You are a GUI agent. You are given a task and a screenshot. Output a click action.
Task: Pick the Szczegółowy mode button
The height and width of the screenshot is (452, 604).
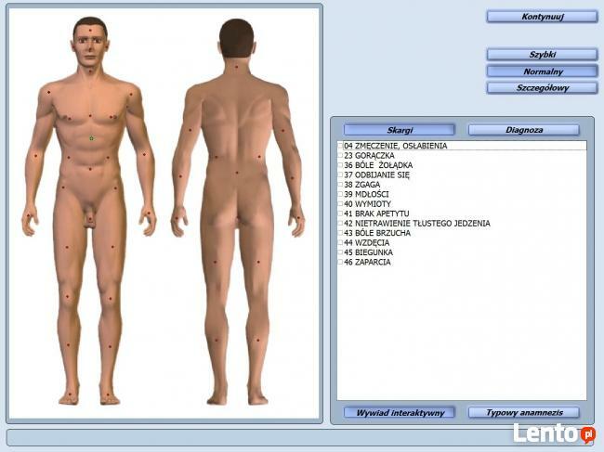[x=542, y=88]
